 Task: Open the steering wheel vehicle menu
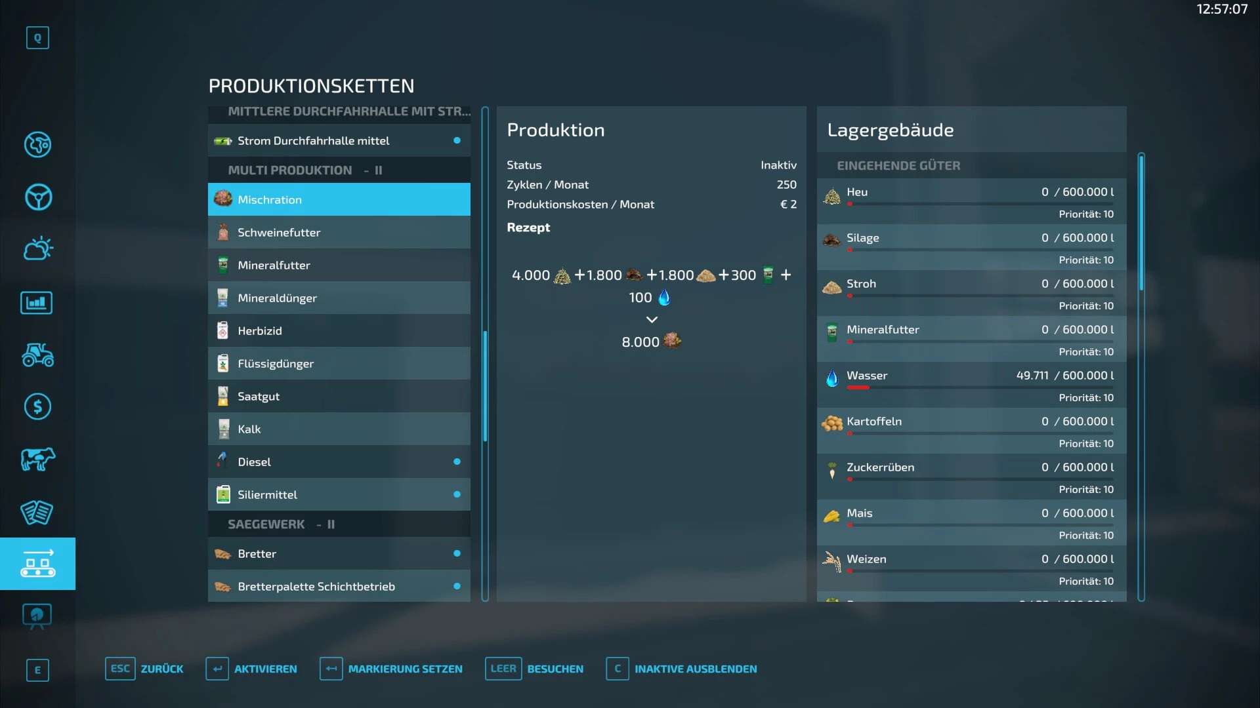[x=37, y=197]
